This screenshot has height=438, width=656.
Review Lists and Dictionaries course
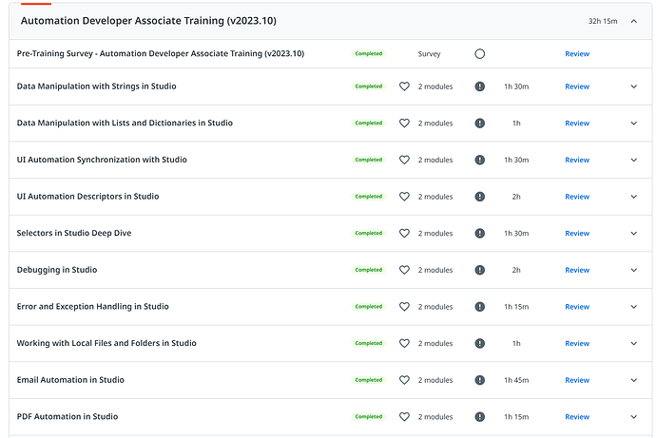click(577, 124)
